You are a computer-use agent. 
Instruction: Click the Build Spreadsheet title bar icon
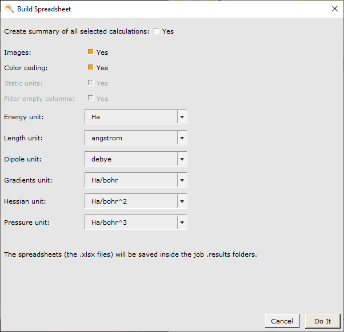[x=9, y=9]
